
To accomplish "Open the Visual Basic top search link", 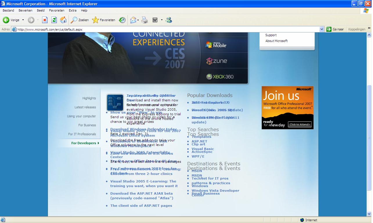I will coord(203,149).
